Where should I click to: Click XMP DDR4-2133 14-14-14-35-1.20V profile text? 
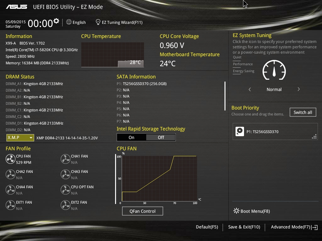point(67,138)
